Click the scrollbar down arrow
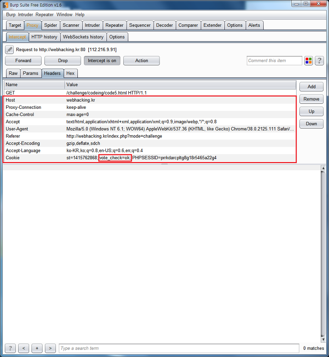329x357 pixels. coord(324,339)
